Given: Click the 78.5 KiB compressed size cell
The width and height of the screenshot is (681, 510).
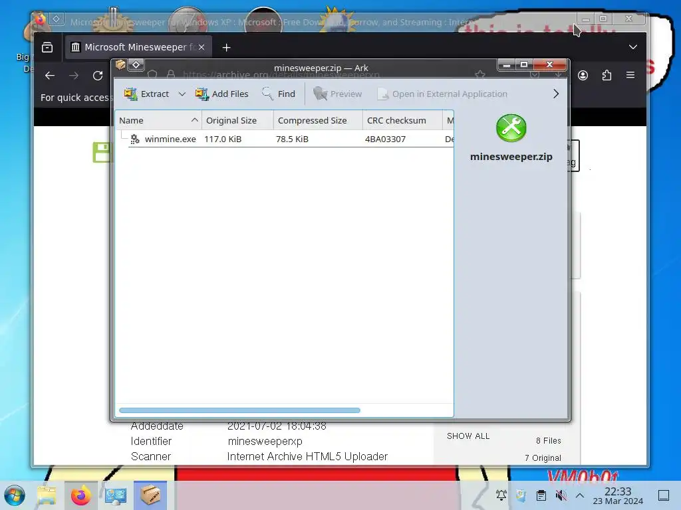Looking at the screenshot, I should [x=292, y=139].
